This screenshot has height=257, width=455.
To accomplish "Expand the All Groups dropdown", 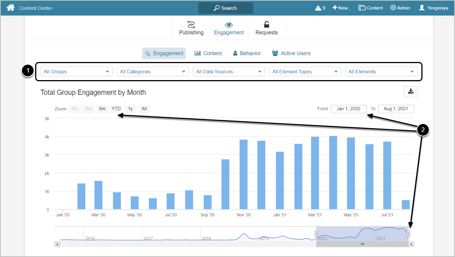I will tap(76, 71).
